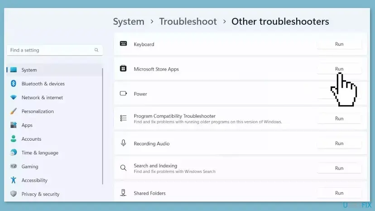Open Network & internet settings
This screenshot has width=375, height=211.
pyautogui.click(x=54, y=97)
